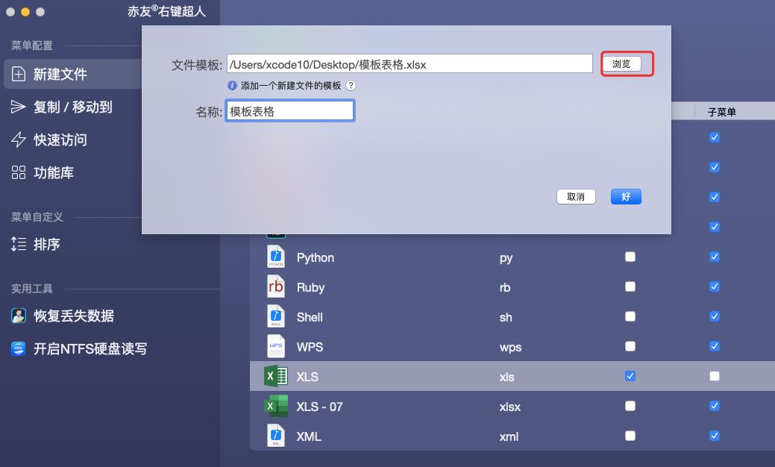The width and height of the screenshot is (775, 467).
Task: Click the 新建文件 plus icon
Action: [16, 74]
